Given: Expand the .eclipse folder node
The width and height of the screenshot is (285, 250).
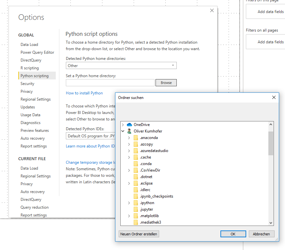Looking at the screenshot, I should pos(129,183).
